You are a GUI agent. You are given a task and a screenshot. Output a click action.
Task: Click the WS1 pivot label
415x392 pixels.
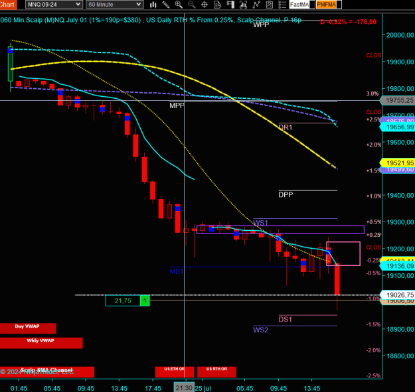coord(261,223)
